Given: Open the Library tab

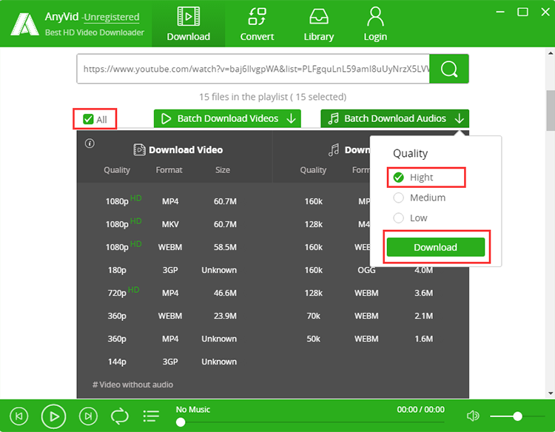Looking at the screenshot, I should 318,24.
